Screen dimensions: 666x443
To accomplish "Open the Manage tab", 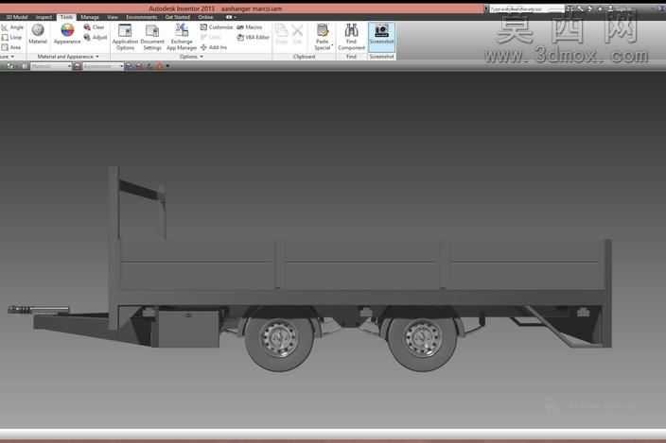I will (x=90, y=17).
